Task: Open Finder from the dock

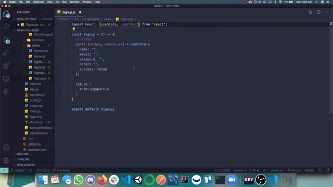Action: pos(43,180)
